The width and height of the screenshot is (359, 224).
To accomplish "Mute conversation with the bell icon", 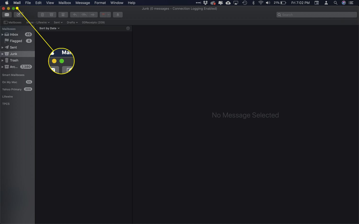I will [118, 15].
